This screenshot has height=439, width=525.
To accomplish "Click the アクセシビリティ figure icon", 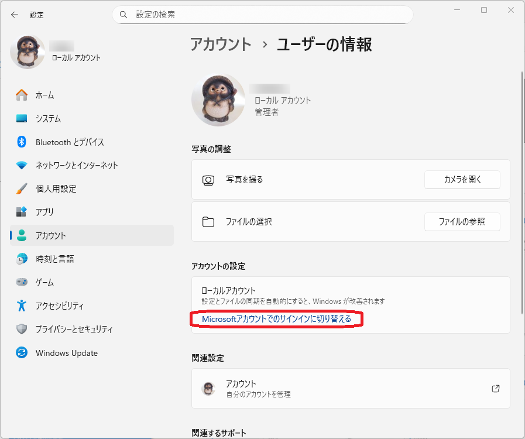I will click(22, 306).
